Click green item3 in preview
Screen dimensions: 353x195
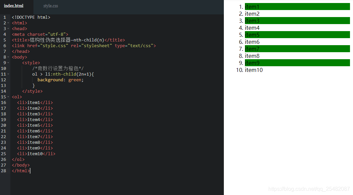[x=297, y=21]
